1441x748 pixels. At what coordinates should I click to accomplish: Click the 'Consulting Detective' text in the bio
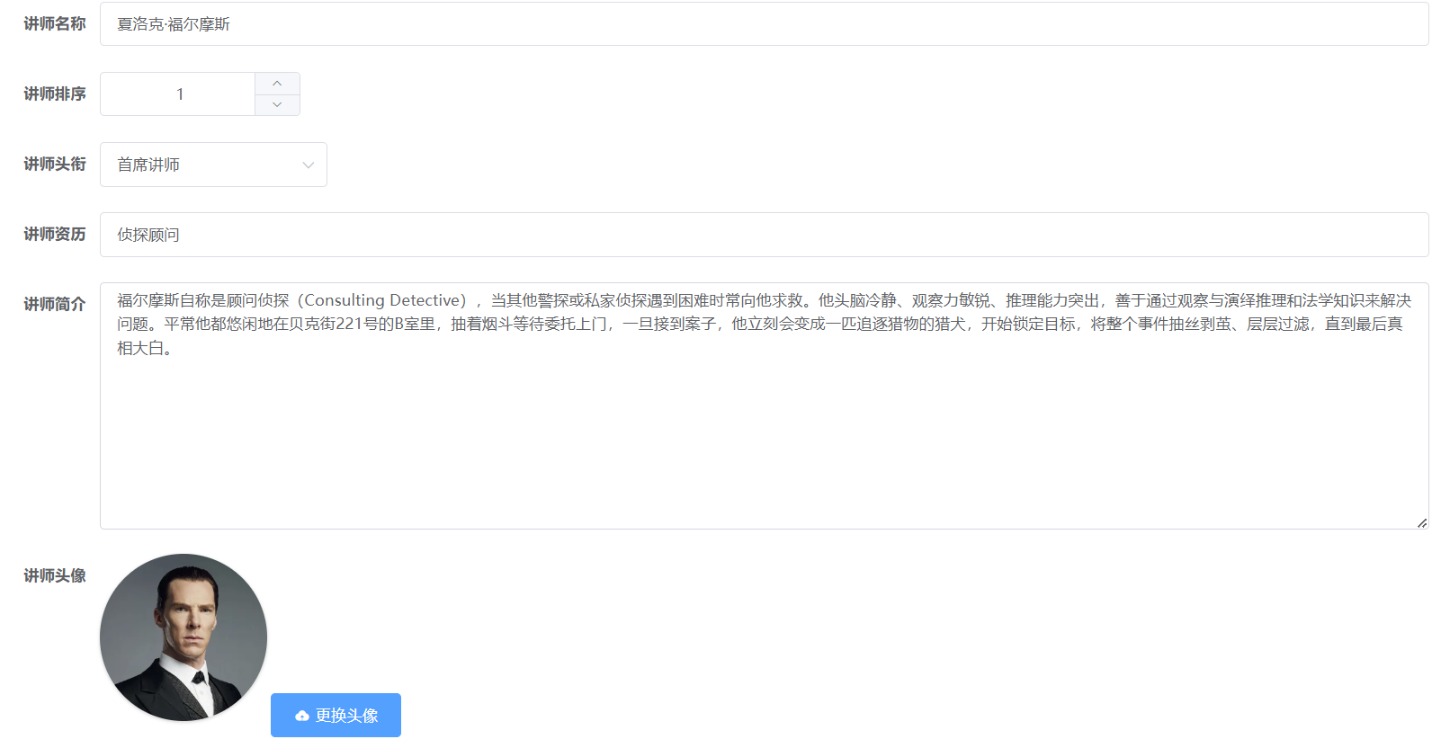pyautogui.click(x=384, y=301)
